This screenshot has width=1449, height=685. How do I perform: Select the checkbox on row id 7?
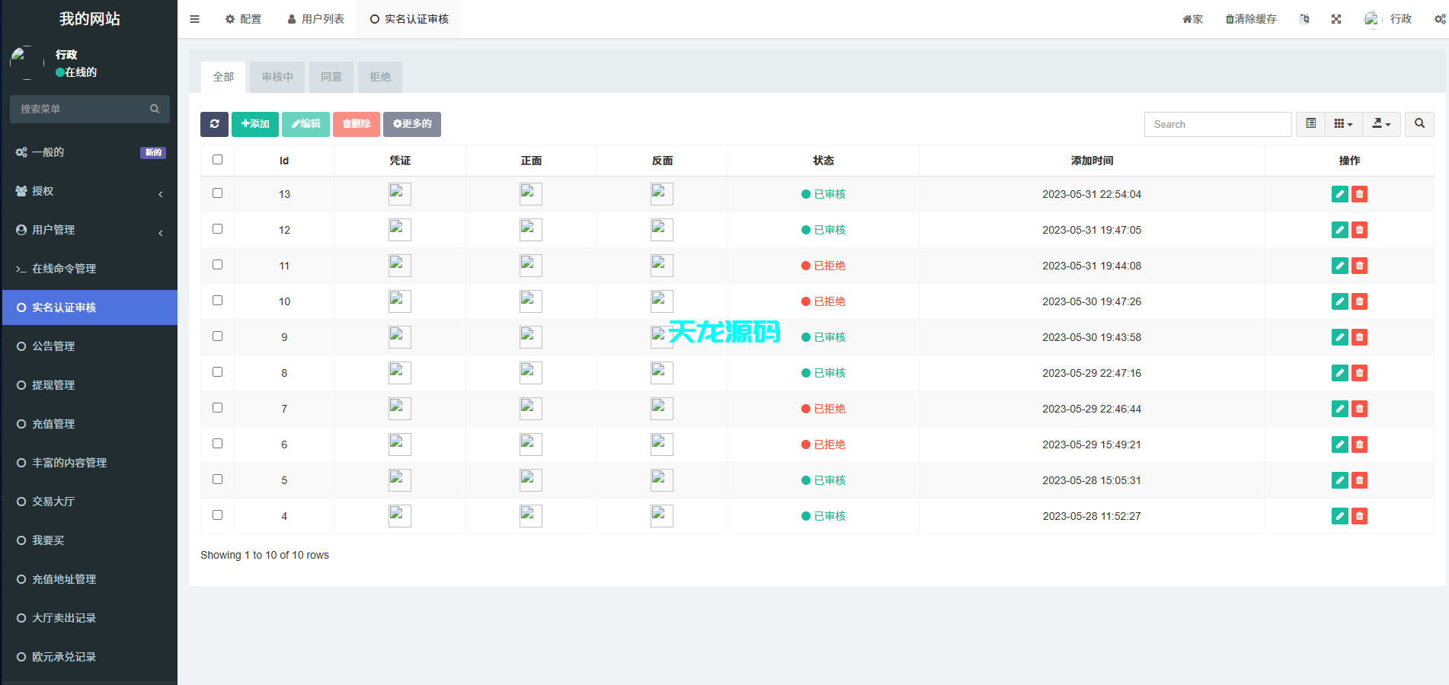point(217,407)
